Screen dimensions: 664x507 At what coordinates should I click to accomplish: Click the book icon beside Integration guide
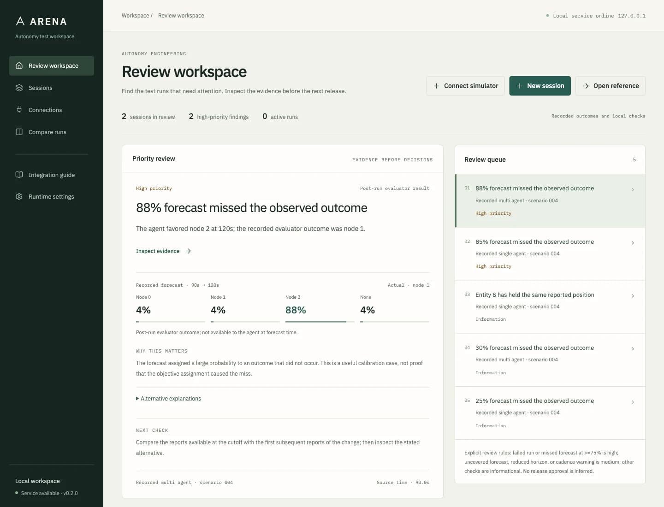click(x=19, y=175)
